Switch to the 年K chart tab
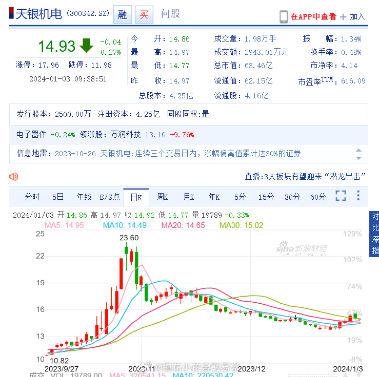 coord(214,197)
